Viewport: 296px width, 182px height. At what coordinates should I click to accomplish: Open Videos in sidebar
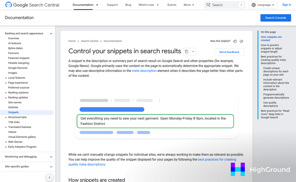(12, 132)
